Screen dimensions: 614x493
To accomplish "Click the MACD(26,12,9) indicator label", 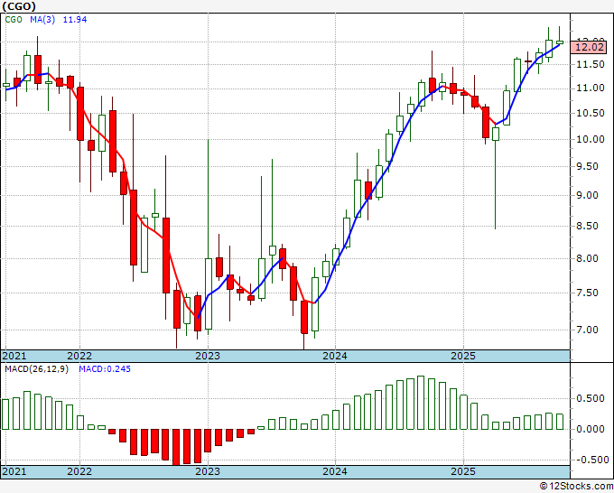I will (x=36, y=369).
